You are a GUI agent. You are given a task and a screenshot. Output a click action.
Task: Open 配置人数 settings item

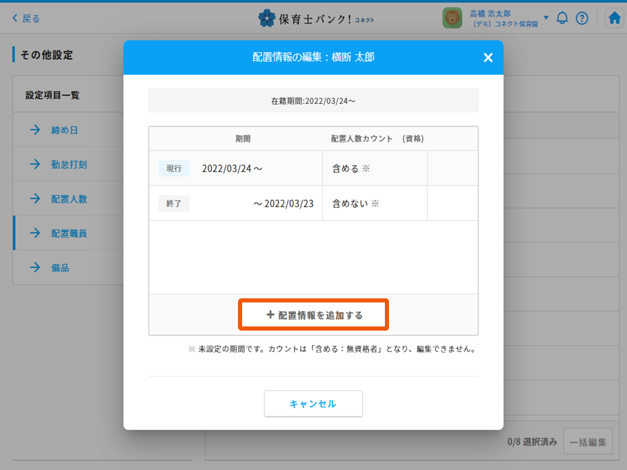[x=69, y=199]
